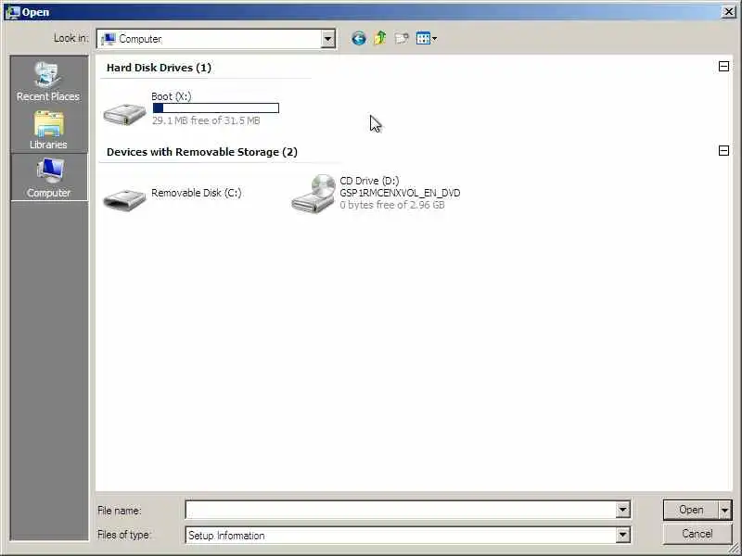This screenshot has height=556, width=742.
Task: Click the Look in Computer combo box
Action: [x=216, y=39]
